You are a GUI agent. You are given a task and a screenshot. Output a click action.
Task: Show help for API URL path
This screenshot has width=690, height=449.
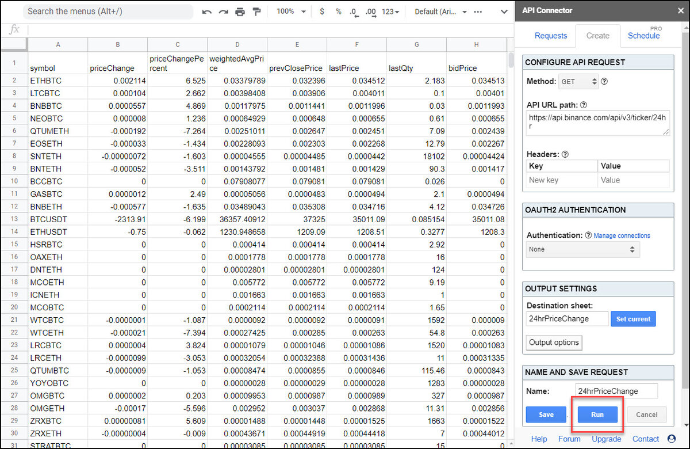[584, 105]
